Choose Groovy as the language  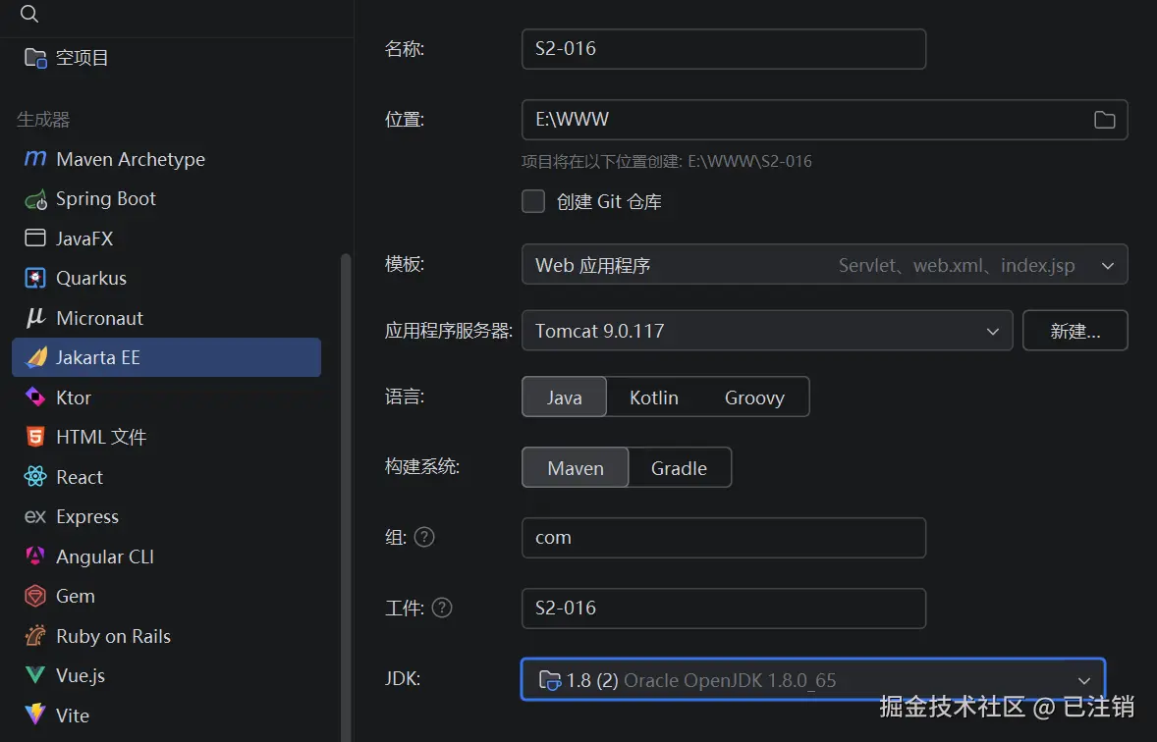[754, 397]
